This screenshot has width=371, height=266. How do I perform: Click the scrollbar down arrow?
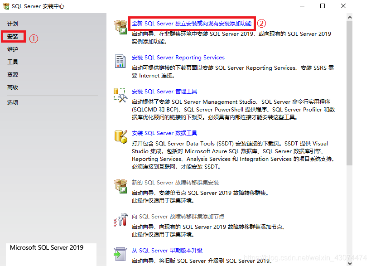350,263
